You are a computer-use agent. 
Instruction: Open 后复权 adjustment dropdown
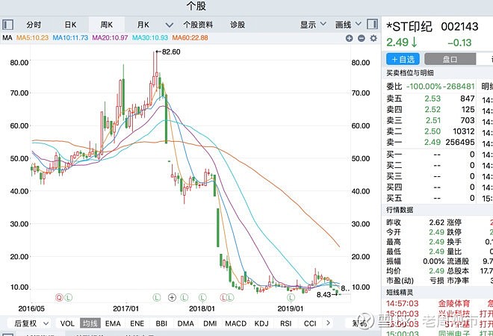click(31, 323)
